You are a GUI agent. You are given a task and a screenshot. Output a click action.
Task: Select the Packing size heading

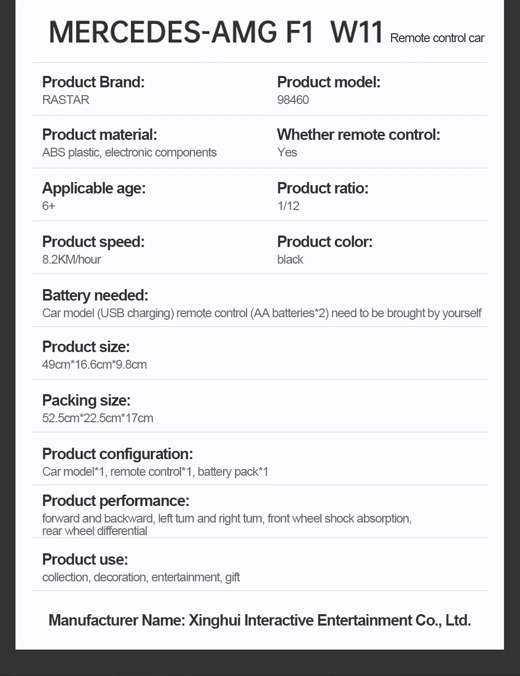point(86,400)
